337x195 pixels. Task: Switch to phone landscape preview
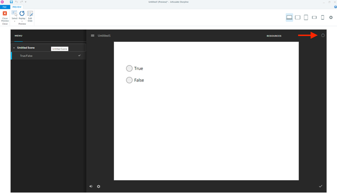pyautogui.click(x=314, y=18)
